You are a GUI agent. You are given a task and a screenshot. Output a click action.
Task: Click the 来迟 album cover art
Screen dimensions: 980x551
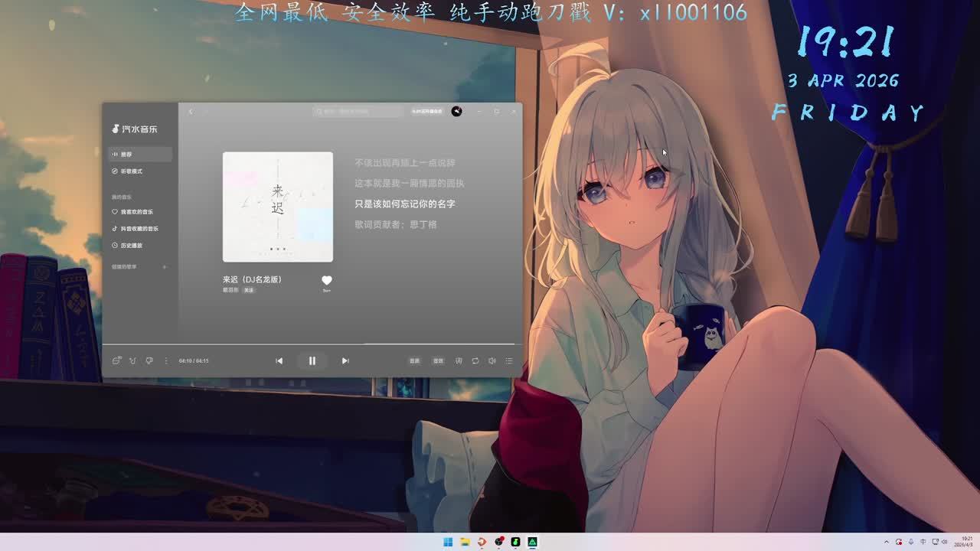(x=278, y=207)
